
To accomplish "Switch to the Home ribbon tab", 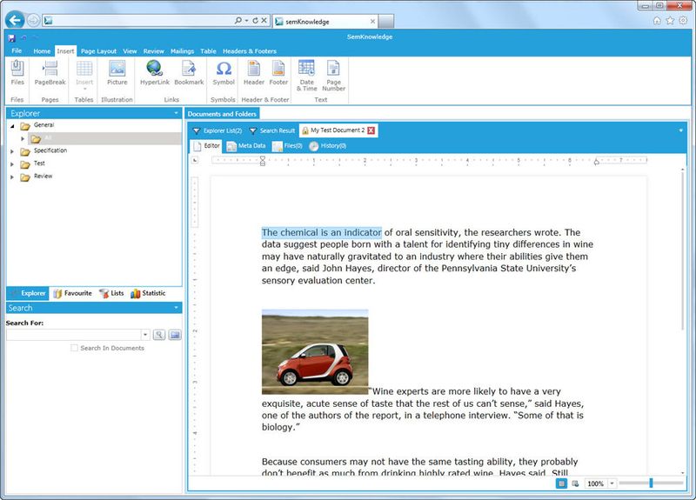I will (x=42, y=51).
